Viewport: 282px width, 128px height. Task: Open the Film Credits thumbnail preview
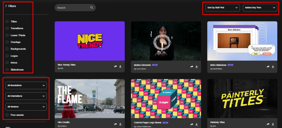pyautogui.click(x=90, y=99)
